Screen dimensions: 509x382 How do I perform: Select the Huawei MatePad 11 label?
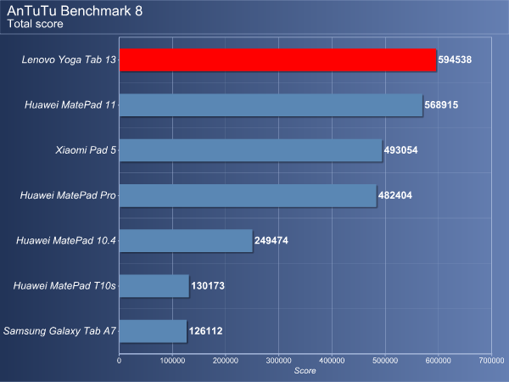[70, 105]
